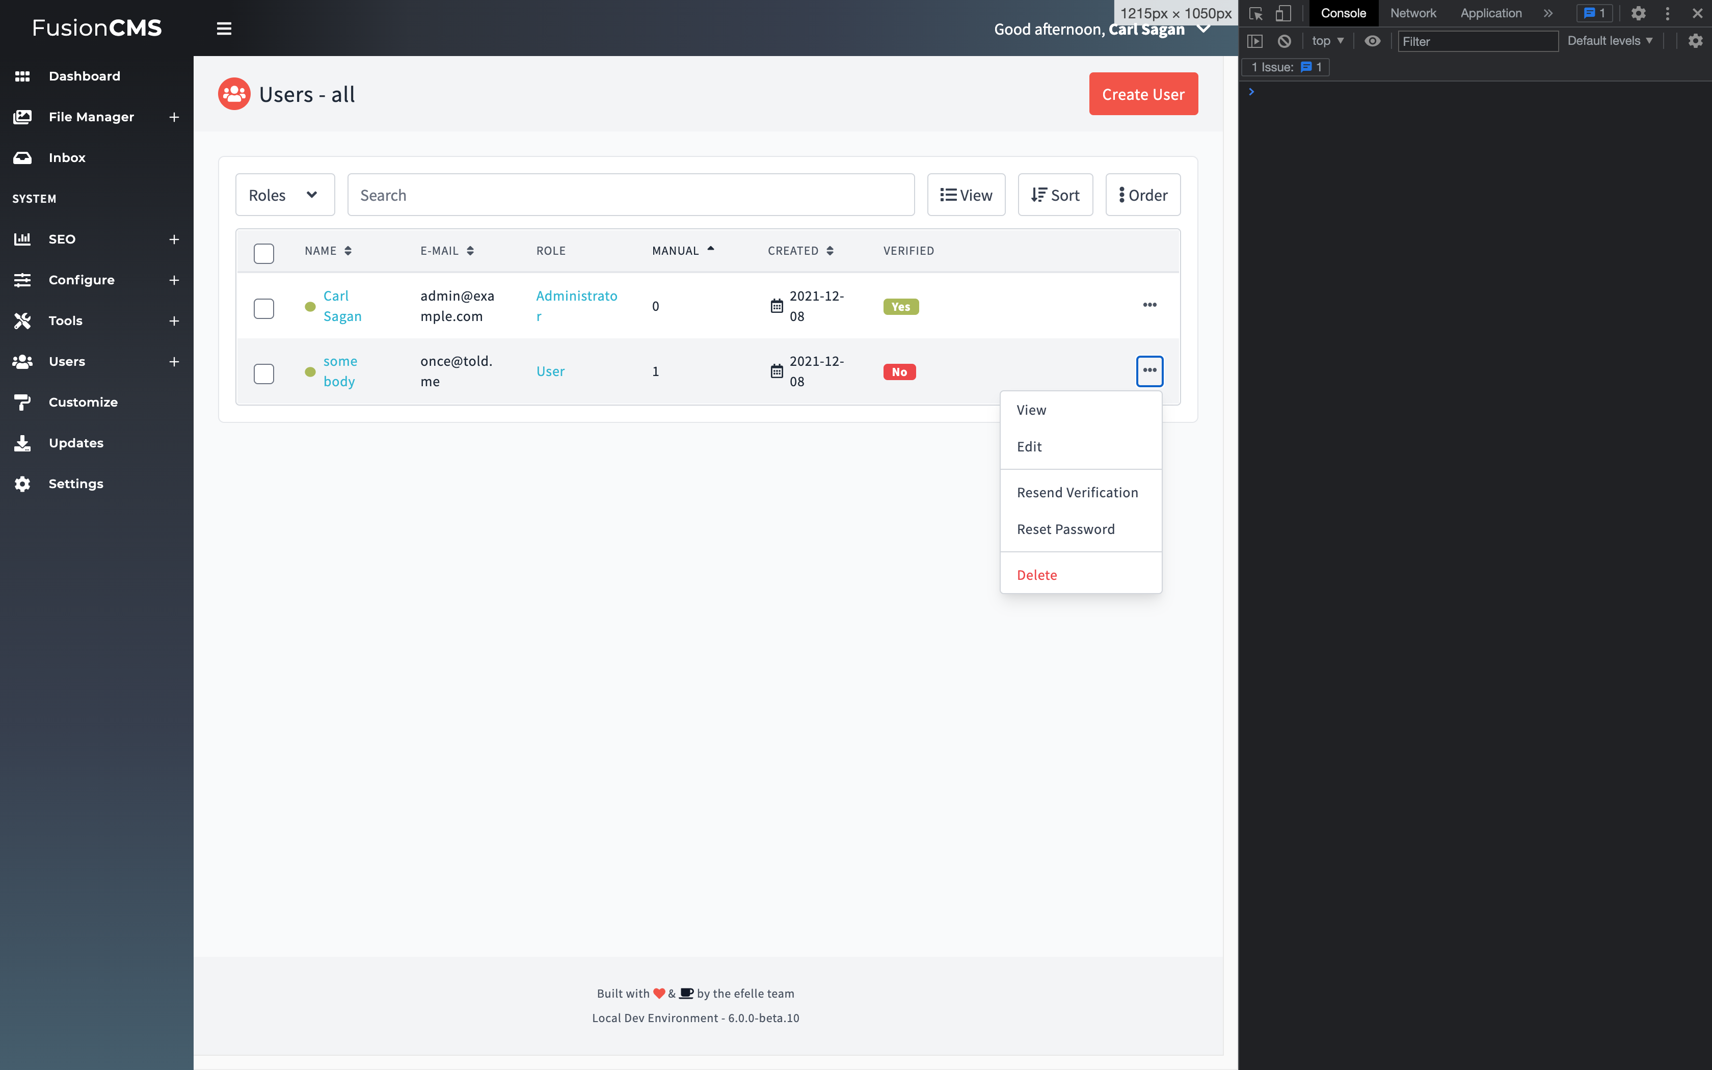Open the Roles filter dropdown
Image resolution: width=1712 pixels, height=1070 pixels.
coord(284,195)
